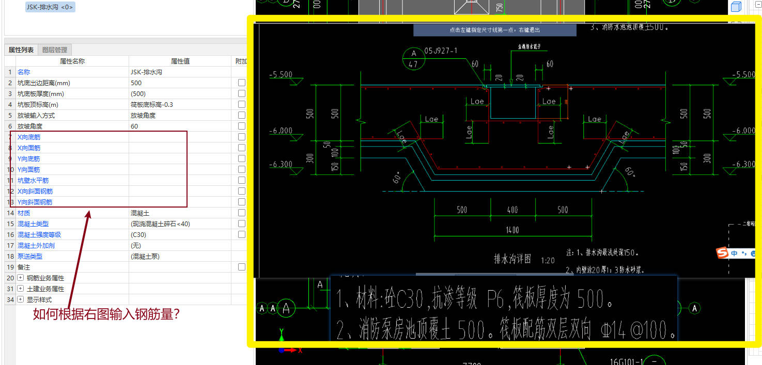Tick the checkbox for 坑底板厚度(mm)
The height and width of the screenshot is (365, 762).
pyautogui.click(x=241, y=93)
